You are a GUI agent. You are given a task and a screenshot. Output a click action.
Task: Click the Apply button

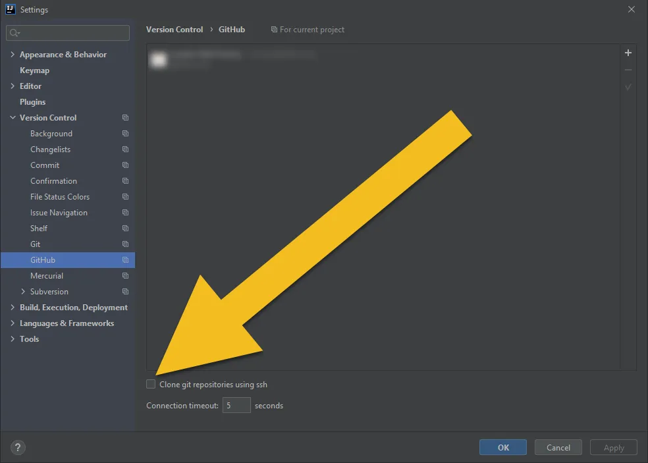[614, 447]
